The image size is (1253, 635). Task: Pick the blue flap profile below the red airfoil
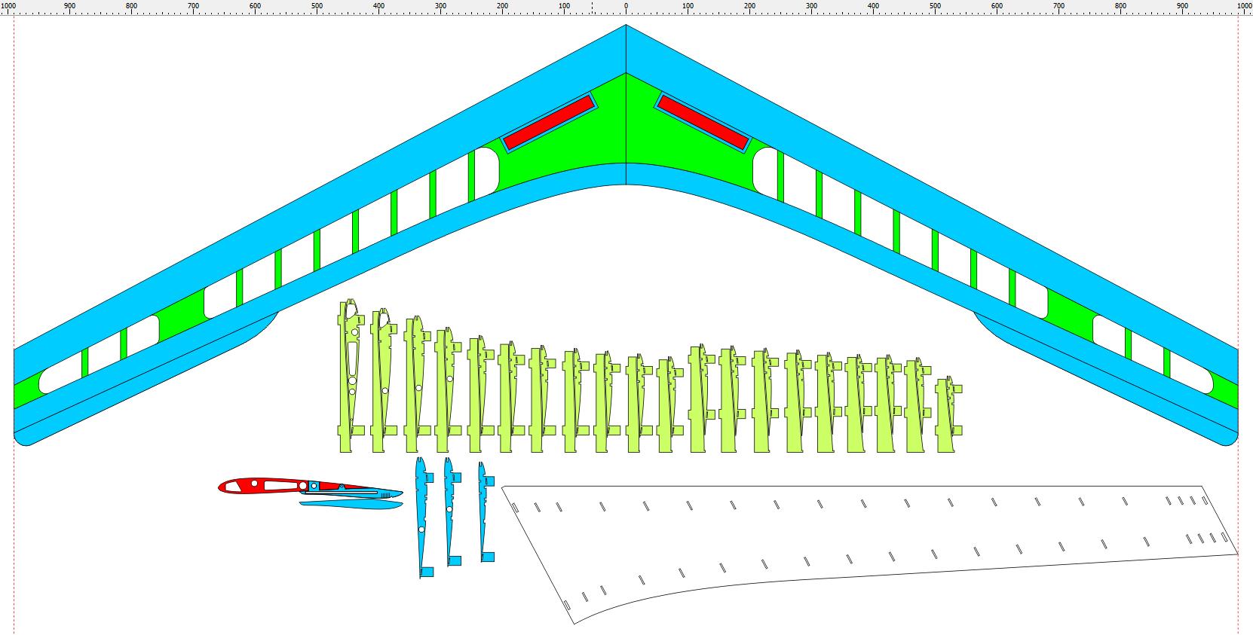353,502
